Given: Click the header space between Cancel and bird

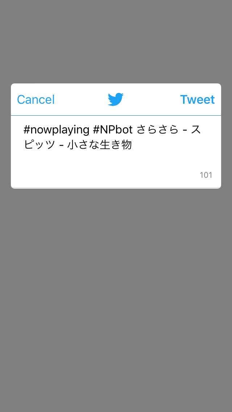Looking at the screenshot, I should tap(81, 100).
